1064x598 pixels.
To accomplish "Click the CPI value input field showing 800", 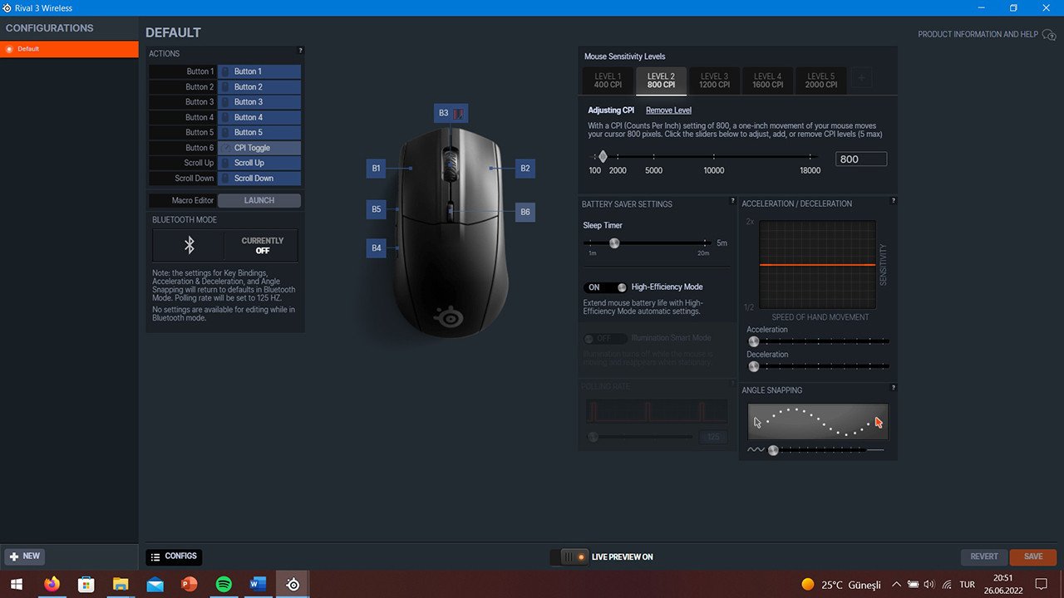I will (x=861, y=159).
